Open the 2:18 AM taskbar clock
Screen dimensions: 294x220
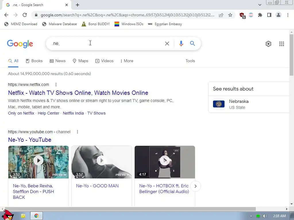(279, 216)
